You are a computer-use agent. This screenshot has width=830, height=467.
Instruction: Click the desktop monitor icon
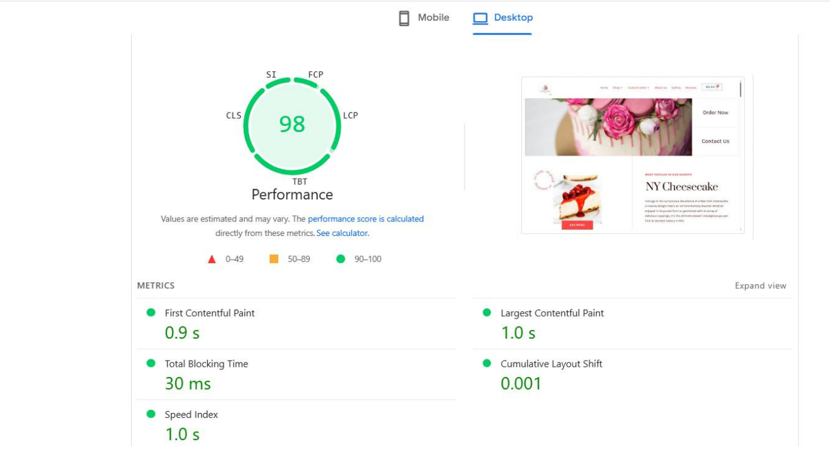pyautogui.click(x=481, y=18)
